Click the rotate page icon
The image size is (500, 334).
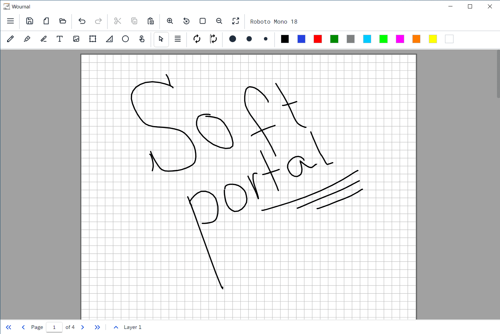(213, 39)
